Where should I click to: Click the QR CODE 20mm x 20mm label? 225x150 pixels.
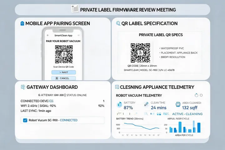point(142,66)
